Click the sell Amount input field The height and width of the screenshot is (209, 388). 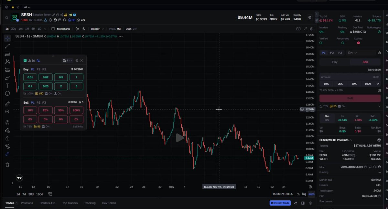[350, 77]
